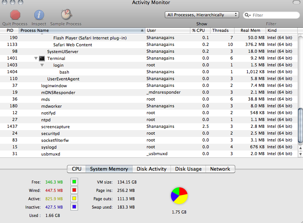Click the 111.3 MB Page outs value

tap(126, 199)
